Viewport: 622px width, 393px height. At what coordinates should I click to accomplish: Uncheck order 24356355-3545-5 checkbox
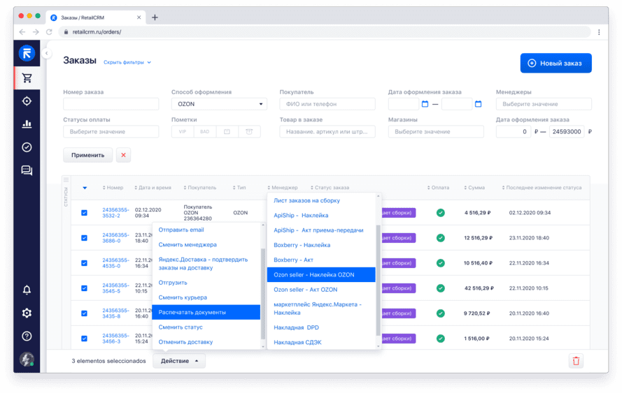tap(84, 288)
